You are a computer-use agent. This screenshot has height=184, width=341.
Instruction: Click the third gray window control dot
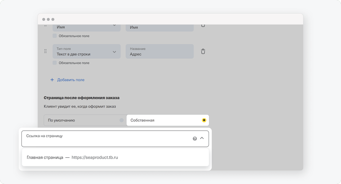(53, 19)
